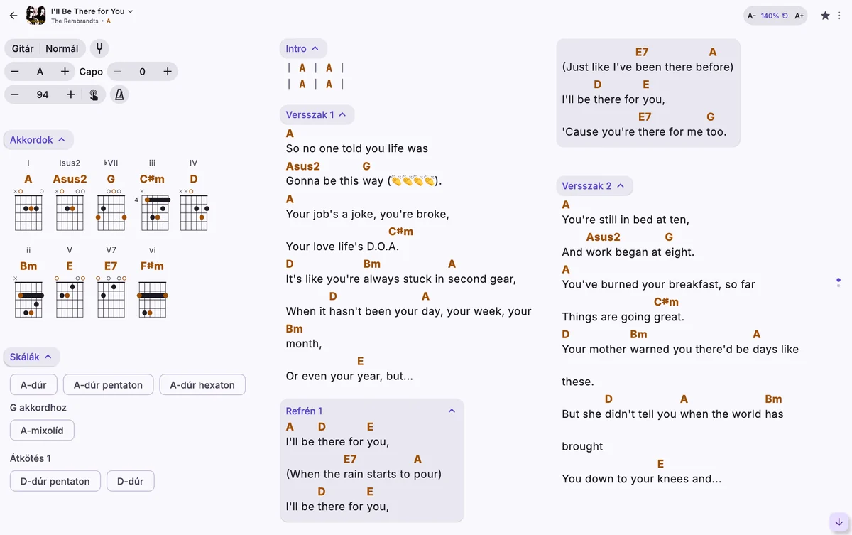Increase the capo position by one
852x535 pixels.
click(168, 71)
